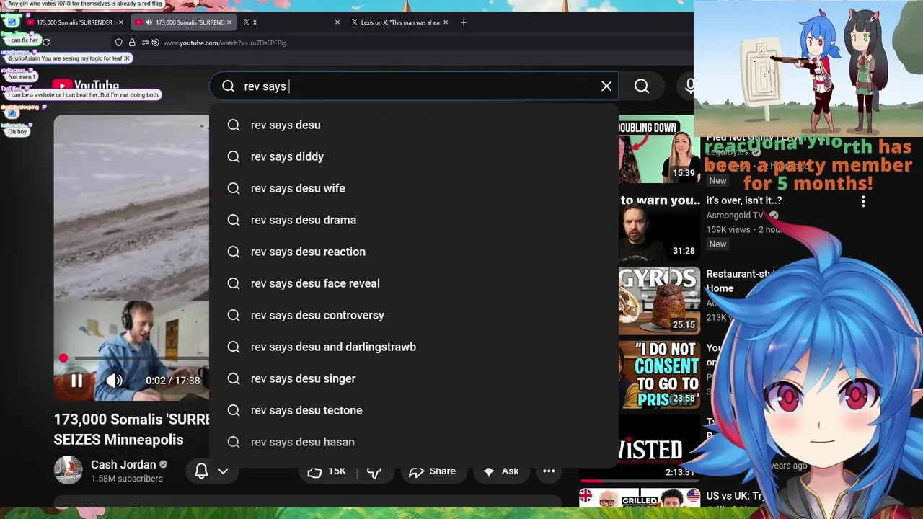The image size is (923, 519).
Task: Click the browser reload button
Action: coord(46,43)
